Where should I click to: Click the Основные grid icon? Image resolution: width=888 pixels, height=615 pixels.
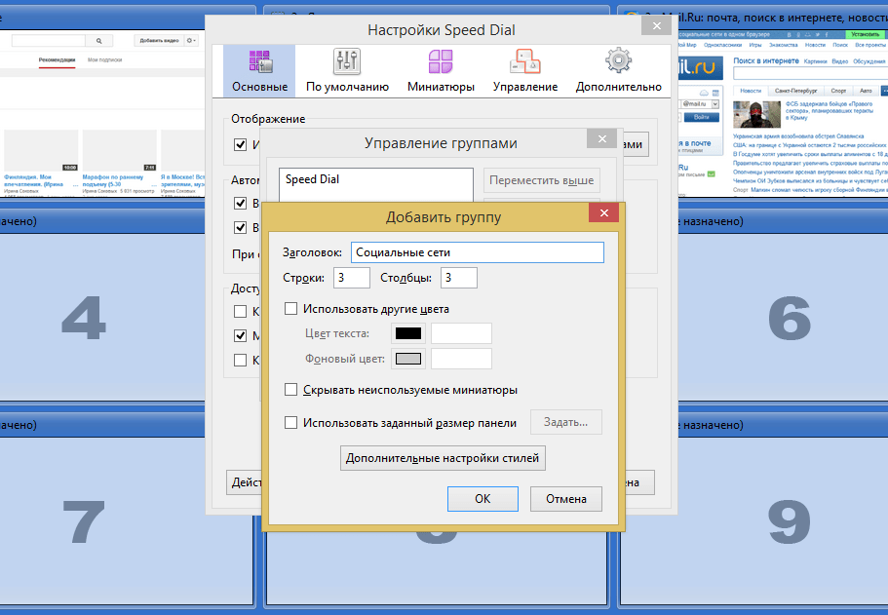[260, 61]
